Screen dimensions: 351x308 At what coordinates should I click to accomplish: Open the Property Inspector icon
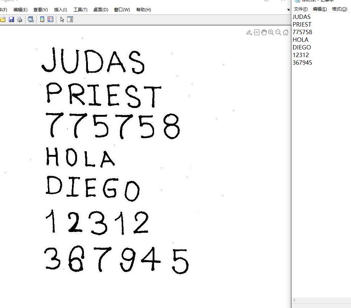click(70, 20)
